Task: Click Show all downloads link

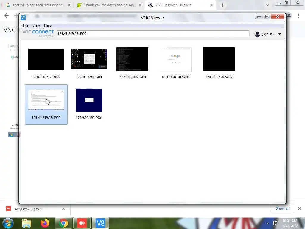Action: point(282,208)
